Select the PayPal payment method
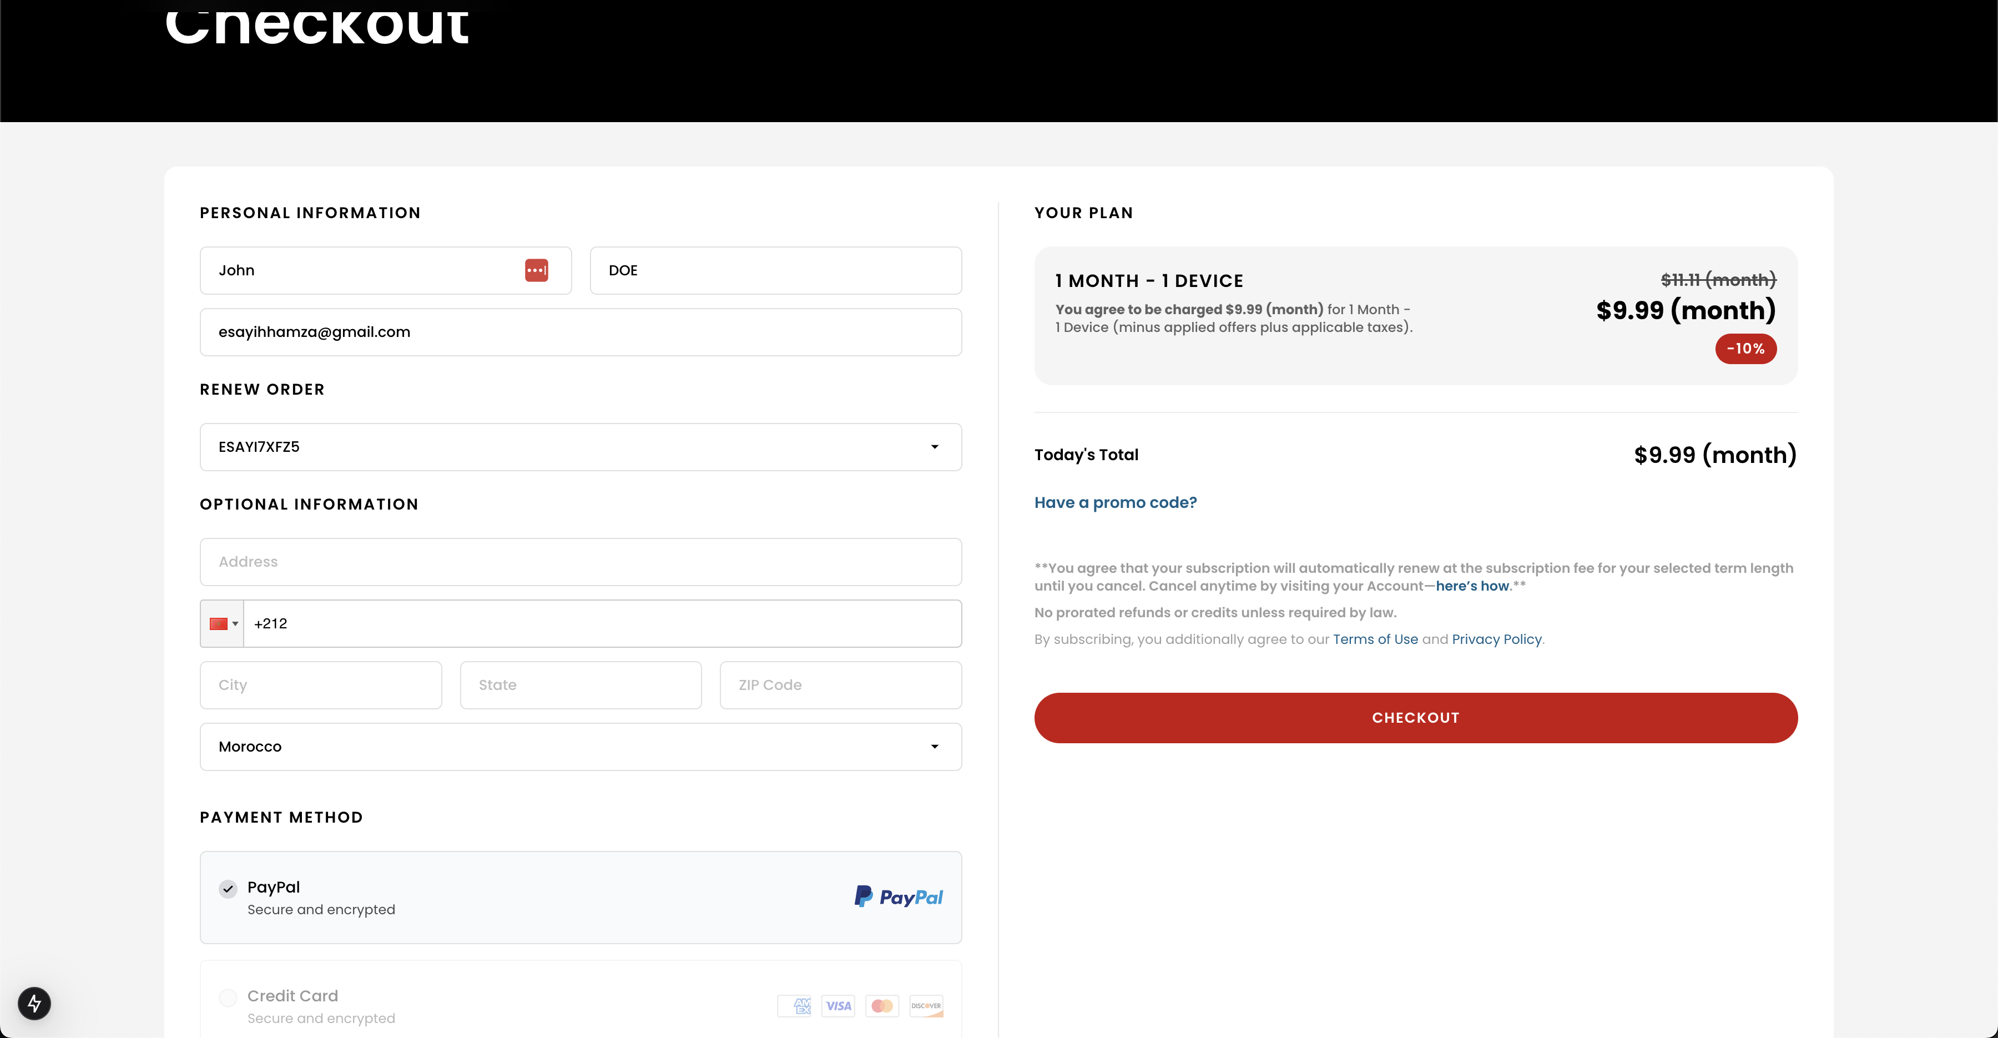Screen dimensions: 1998x1038 click(580, 898)
